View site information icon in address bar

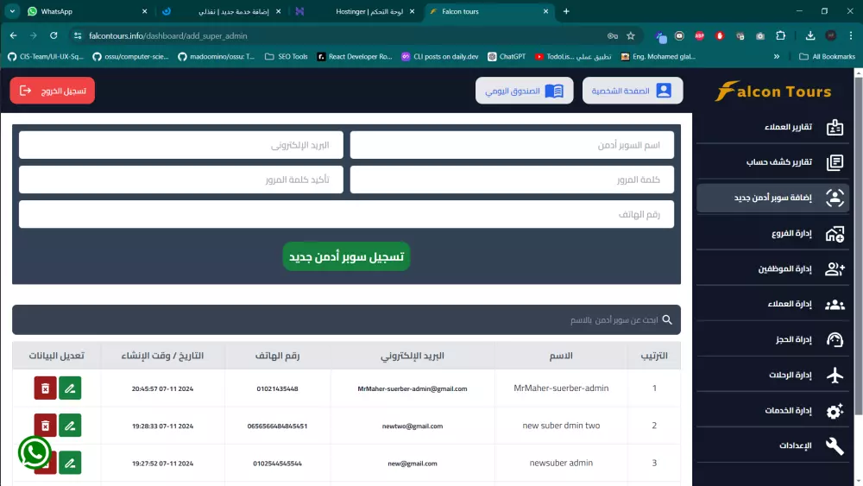tap(78, 35)
